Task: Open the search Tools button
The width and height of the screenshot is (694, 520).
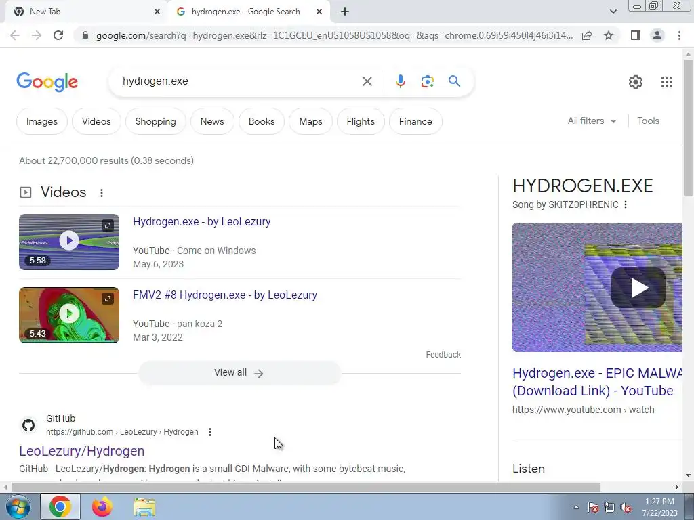Action: pos(648,121)
